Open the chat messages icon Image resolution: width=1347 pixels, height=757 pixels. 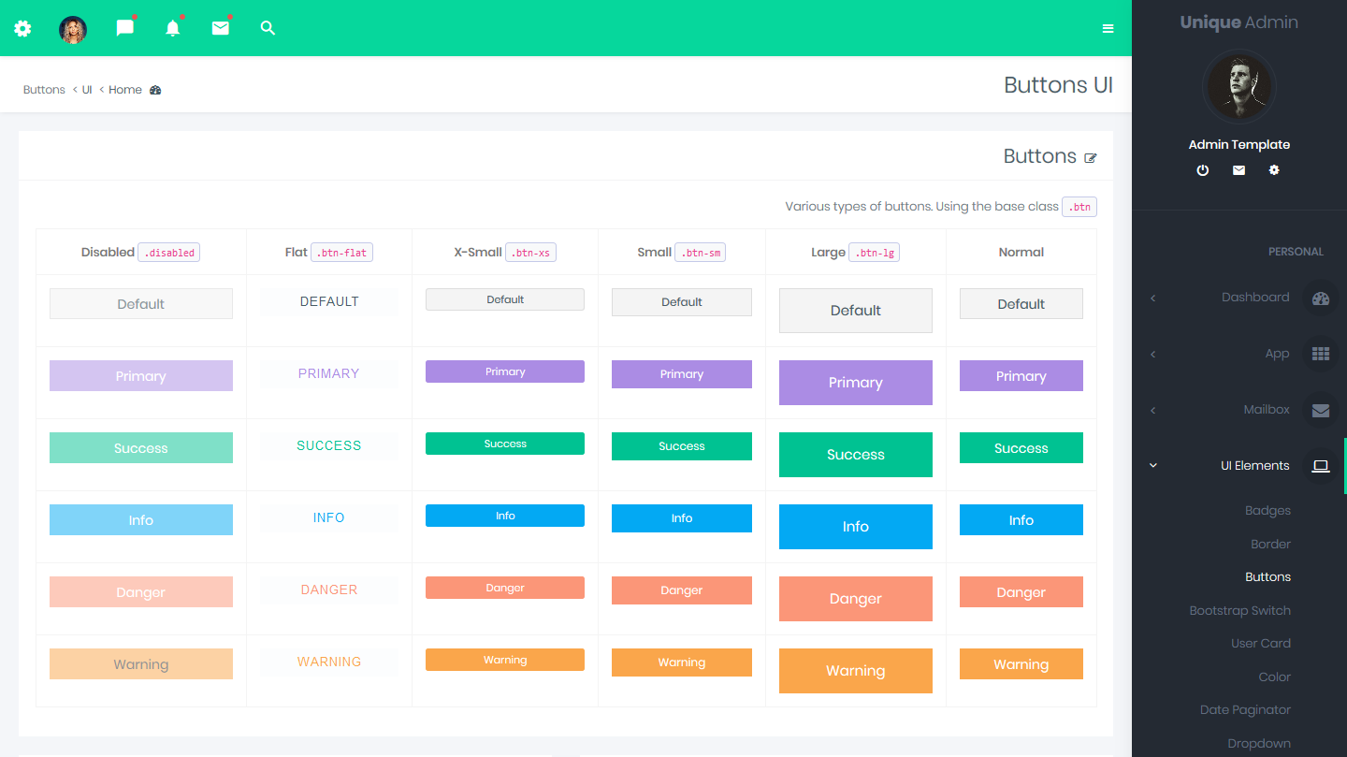click(124, 28)
